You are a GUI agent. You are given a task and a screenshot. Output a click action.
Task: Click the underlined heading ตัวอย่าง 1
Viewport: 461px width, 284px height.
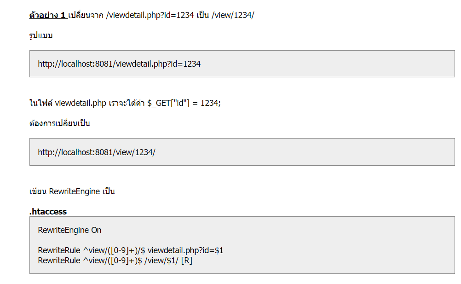click(48, 15)
